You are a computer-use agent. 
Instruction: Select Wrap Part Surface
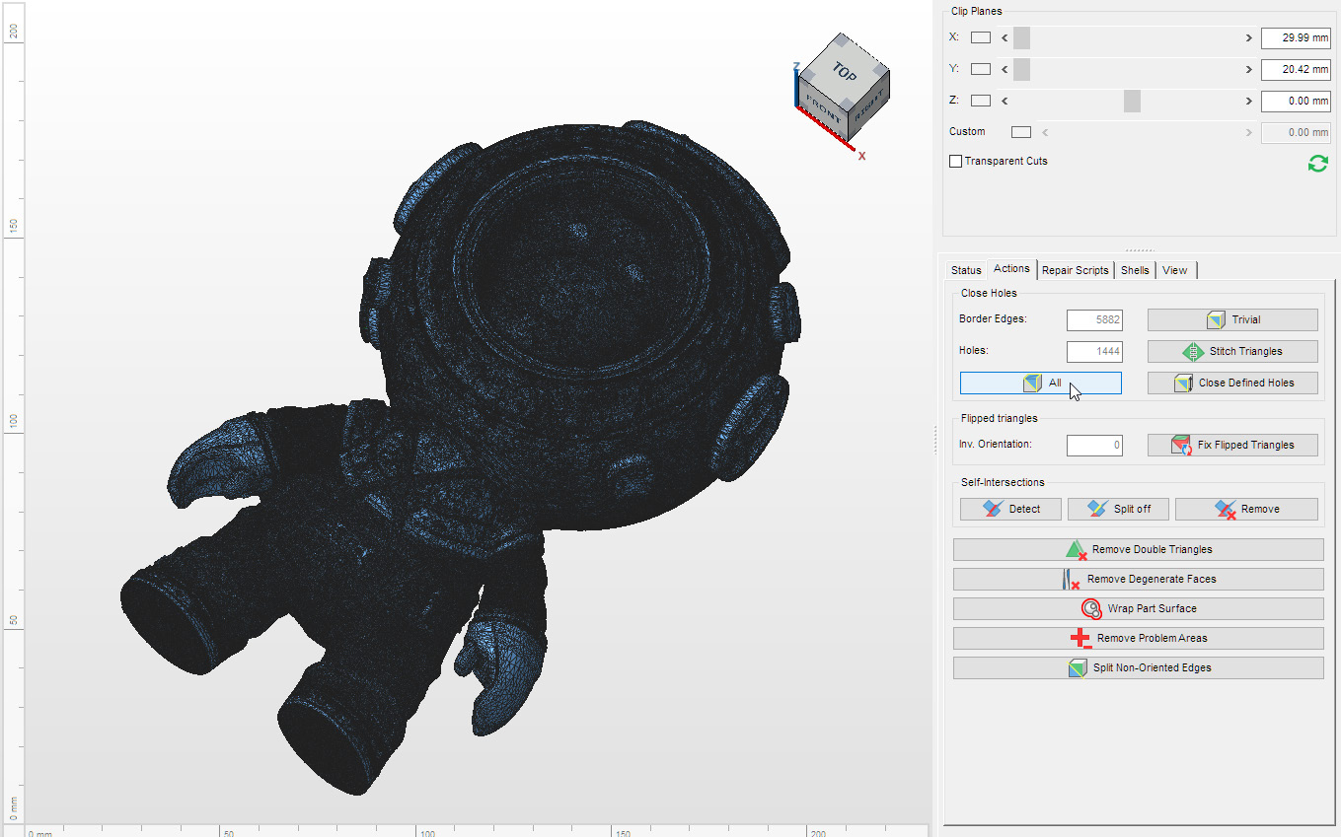(x=1138, y=608)
